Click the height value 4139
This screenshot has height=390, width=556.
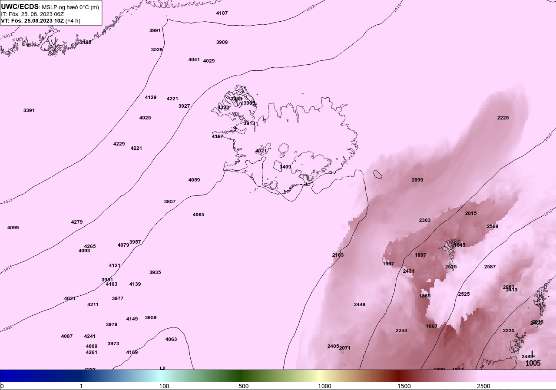click(x=135, y=284)
